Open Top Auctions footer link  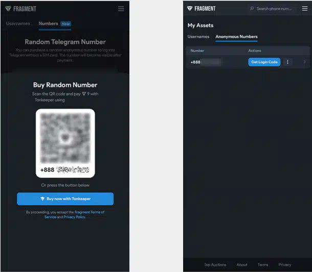coord(215,265)
